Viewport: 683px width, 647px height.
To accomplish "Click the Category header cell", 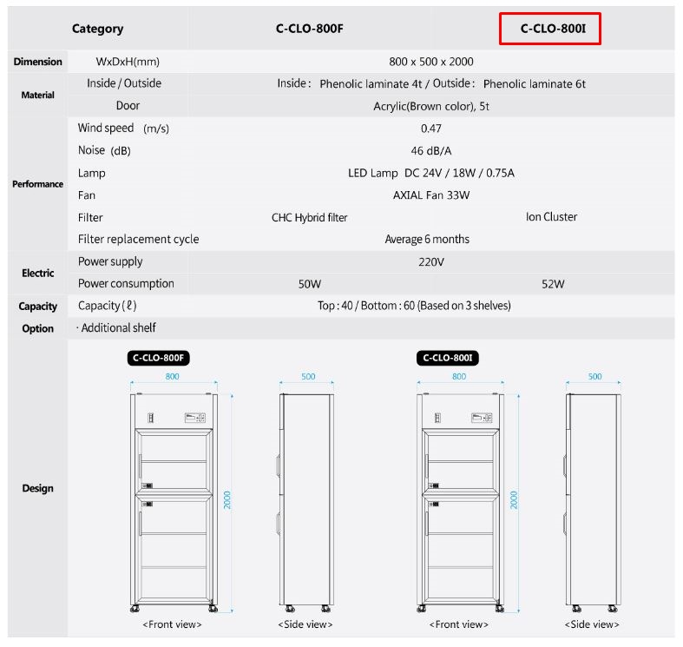I will pos(97,29).
